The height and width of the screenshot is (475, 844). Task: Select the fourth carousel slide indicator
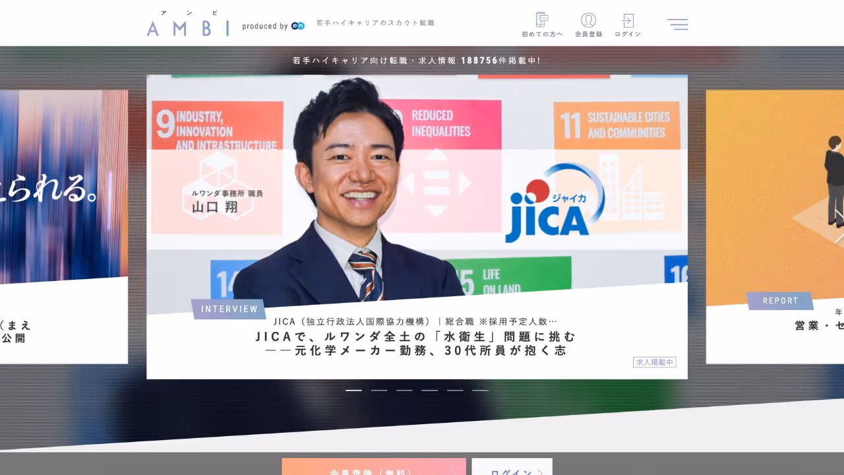click(430, 391)
